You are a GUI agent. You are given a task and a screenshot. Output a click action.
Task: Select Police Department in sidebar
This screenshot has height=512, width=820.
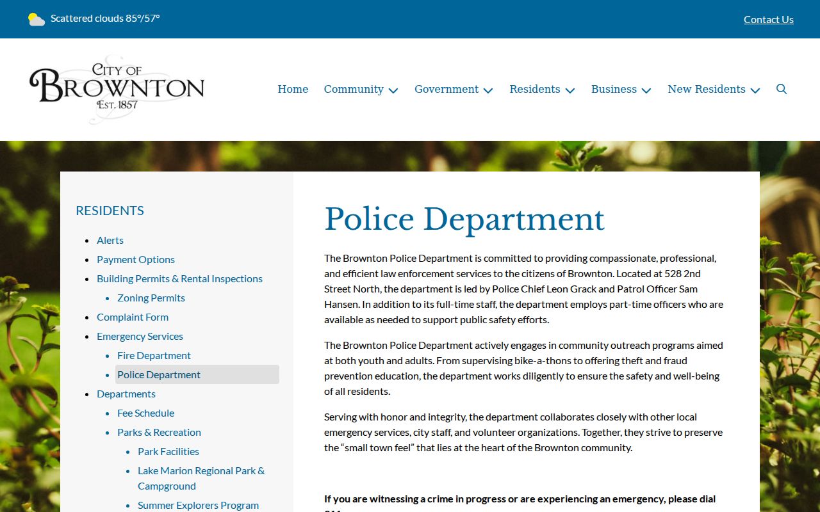pyautogui.click(x=197, y=374)
